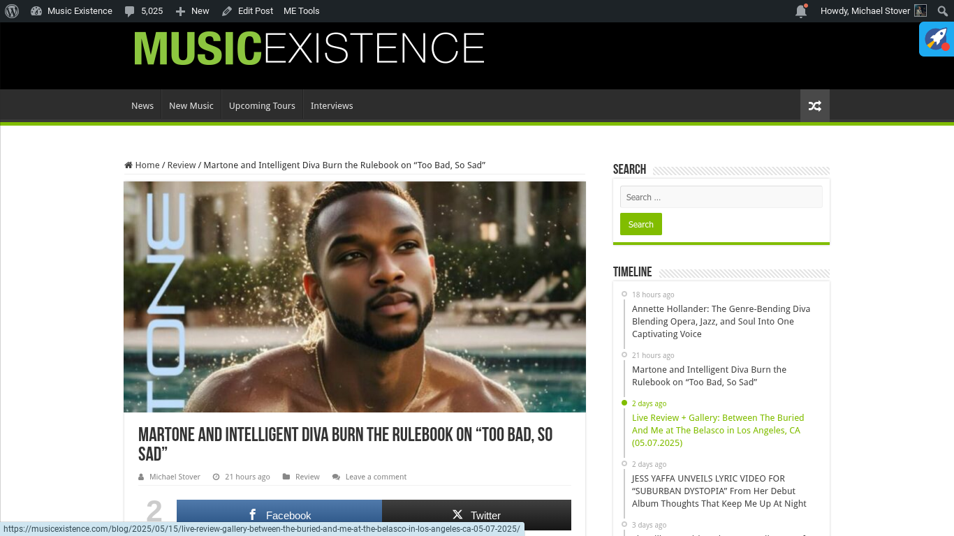Image resolution: width=954 pixels, height=536 pixels.
Task: Click the green Search button
Action: click(x=641, y=224)
